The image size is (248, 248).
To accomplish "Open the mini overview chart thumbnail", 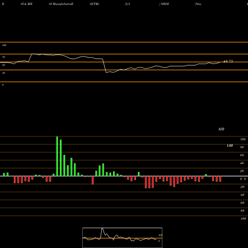I will point(123,238).
